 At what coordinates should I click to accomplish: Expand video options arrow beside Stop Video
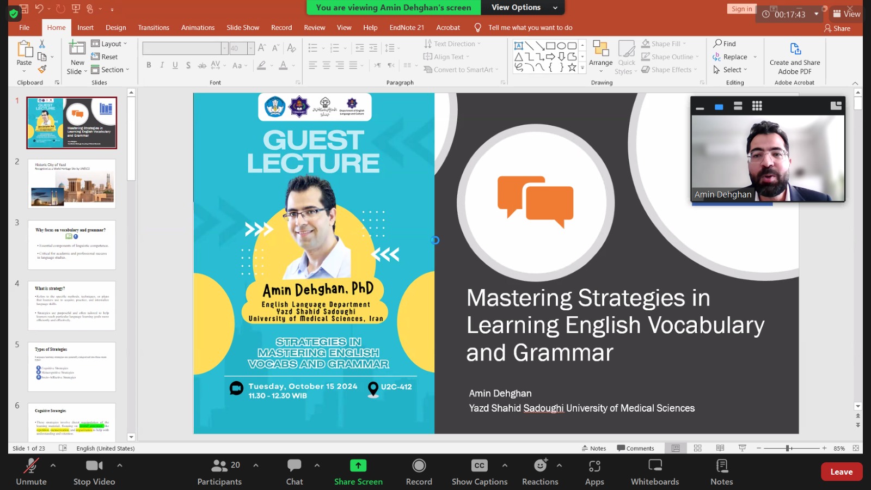pyautogui.click(x=120, y=465)
